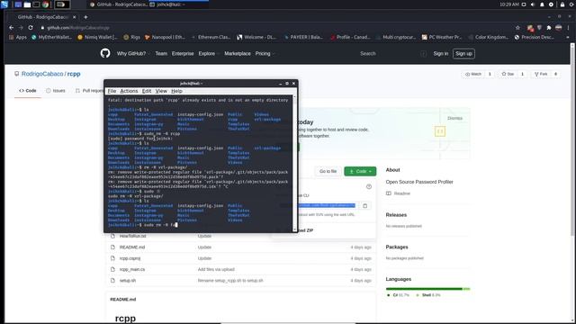Open the Kali applications menu icon
This screenshot has height=324, width=576.
pos(4,4)
